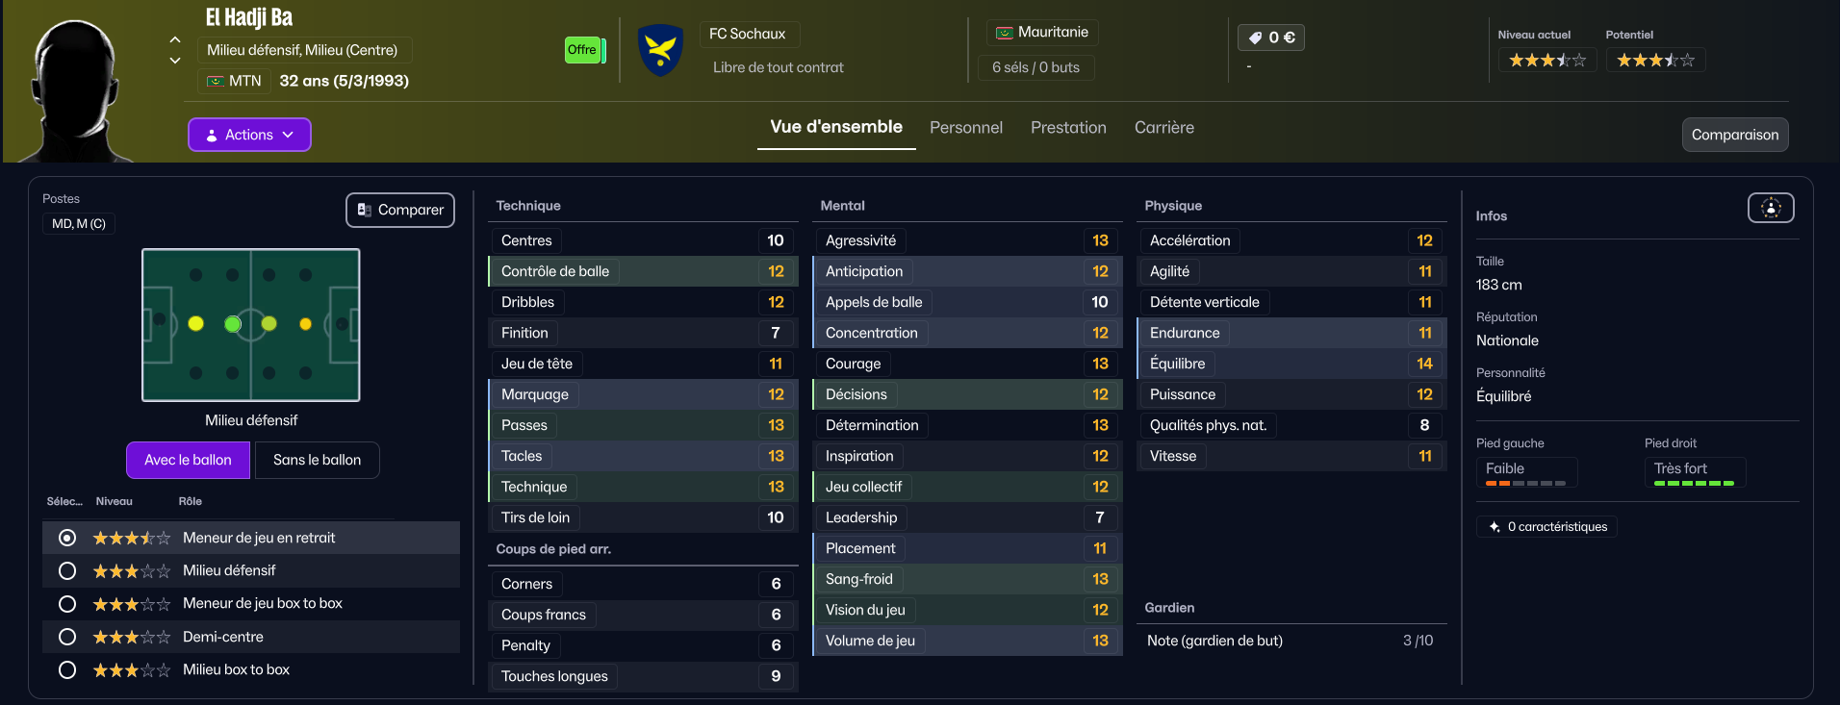This screenshot has width=1840, height=705.
Task: Click the Pied droit strength bar
Action: (1694, 483)
